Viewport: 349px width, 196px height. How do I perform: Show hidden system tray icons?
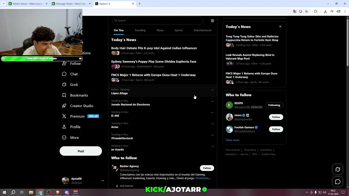[x=307, y=192]
